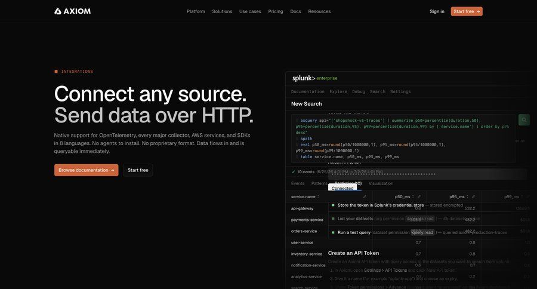Go to the Axiom logo home link

pyautogui.click(x=73, y=11)
